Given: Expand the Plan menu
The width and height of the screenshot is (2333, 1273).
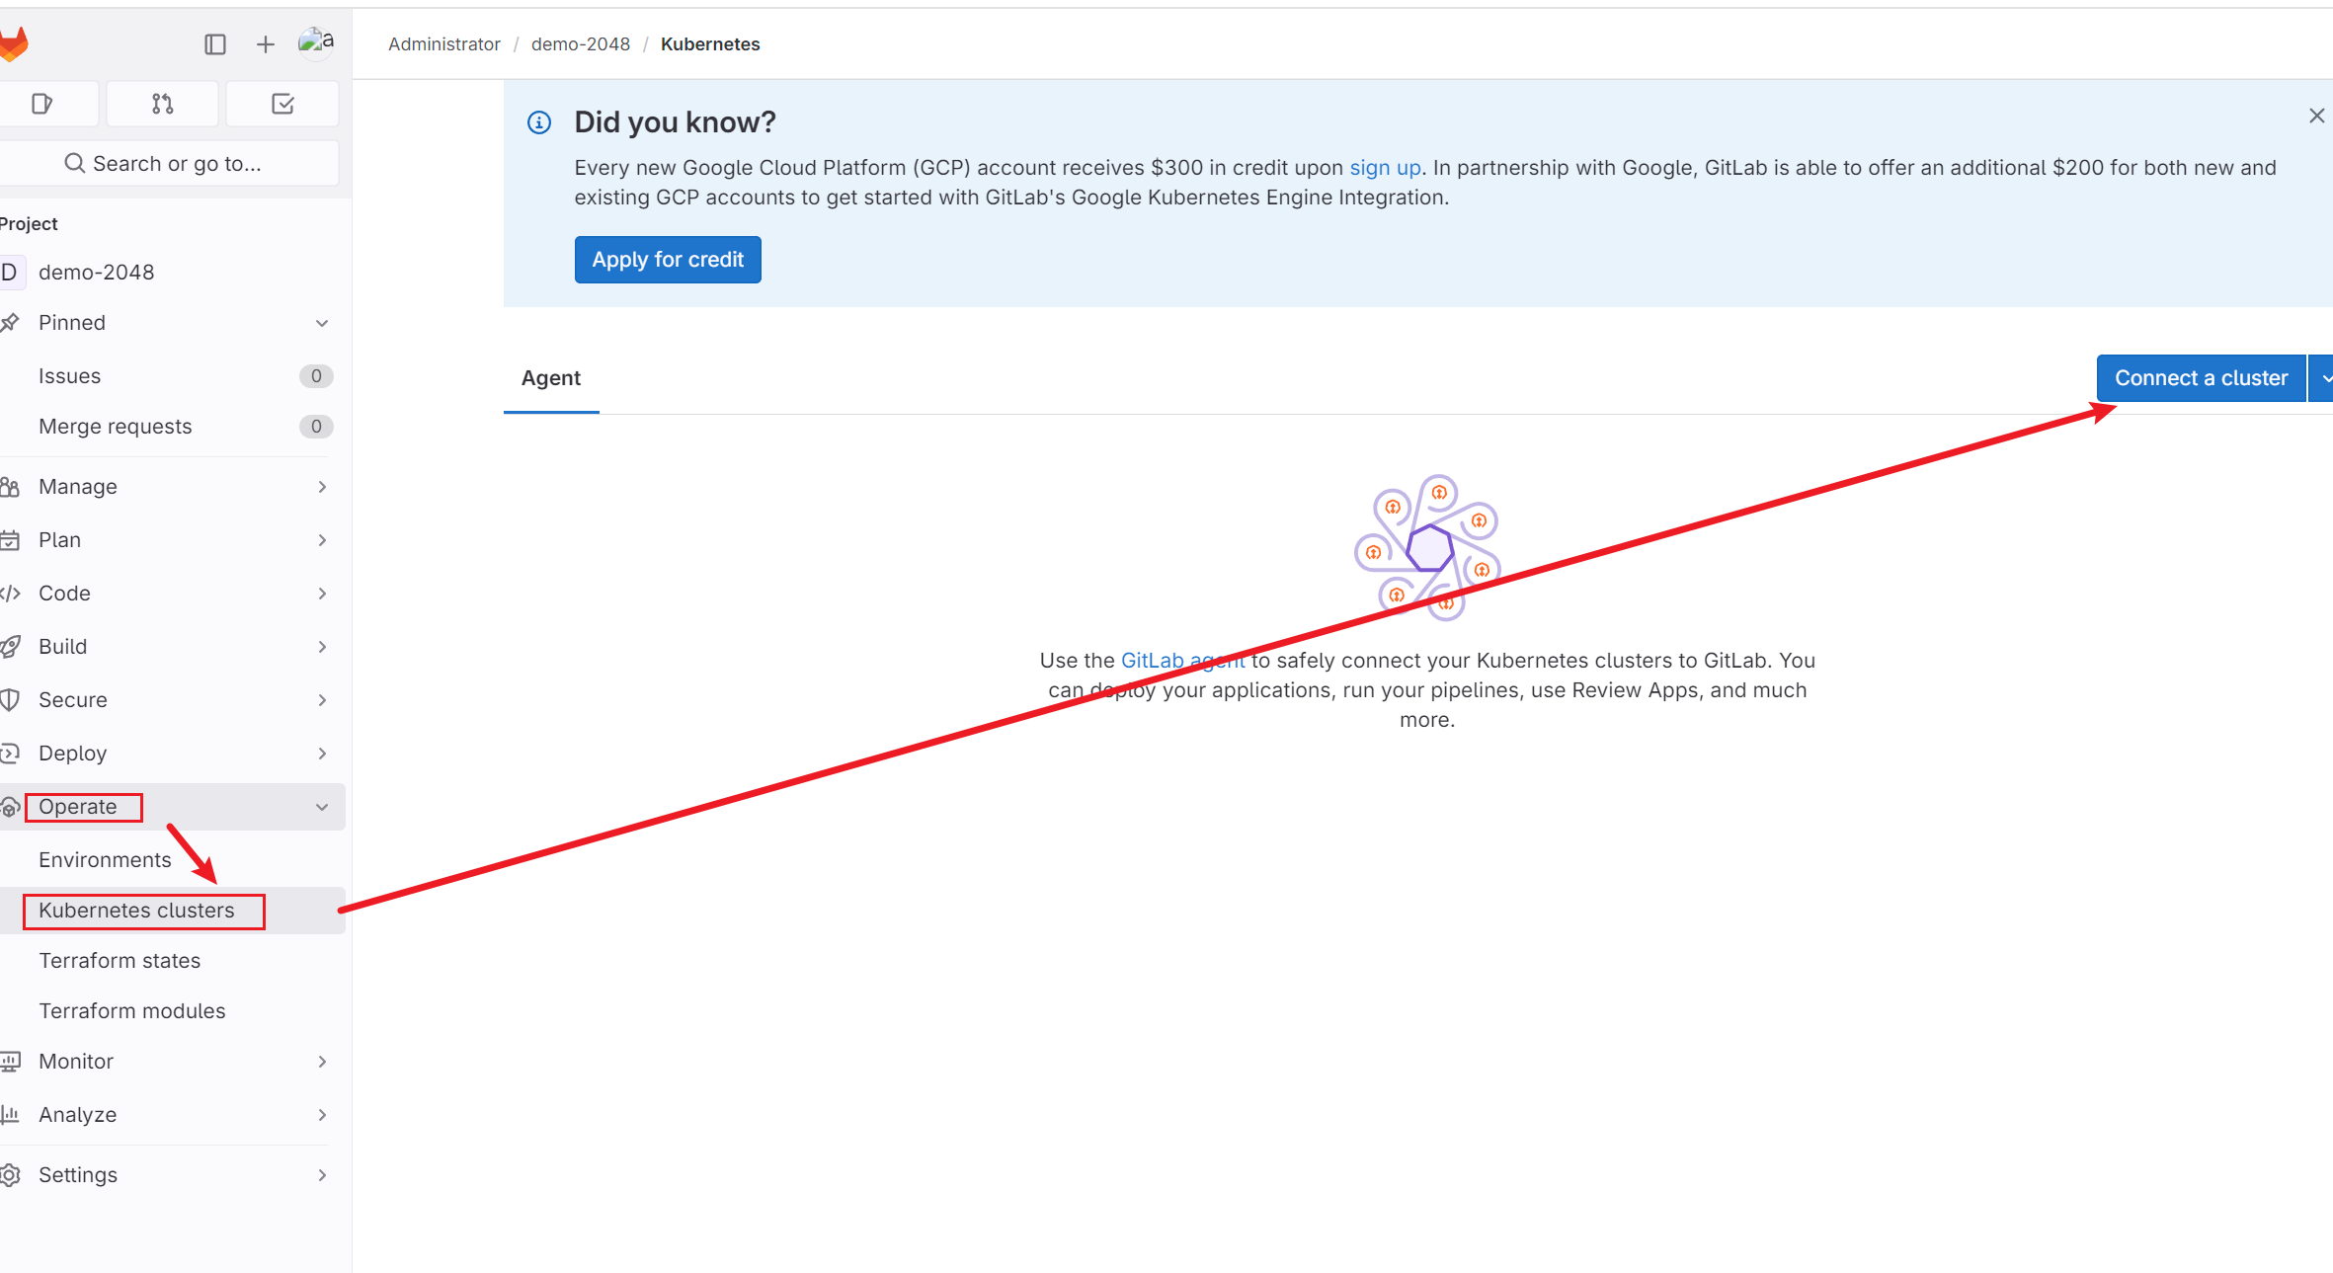Looking at the screenshot, I should pyautogui.click(x=173, y=539).
